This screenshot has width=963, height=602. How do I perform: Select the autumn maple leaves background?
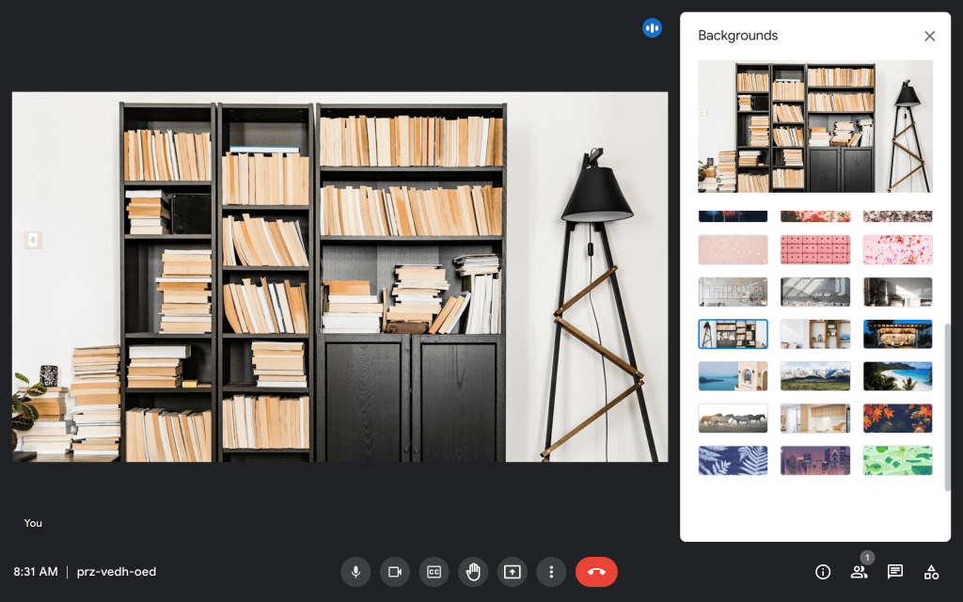(897, 419)
